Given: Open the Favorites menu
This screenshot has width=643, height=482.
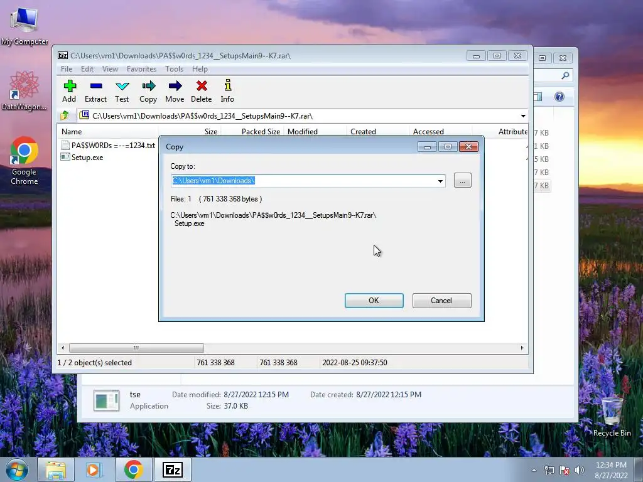Looking at the screenshot, I should (x=141, y=69).
